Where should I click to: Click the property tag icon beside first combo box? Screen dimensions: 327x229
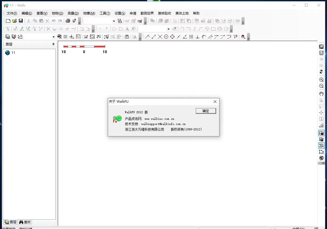point(120,21)
